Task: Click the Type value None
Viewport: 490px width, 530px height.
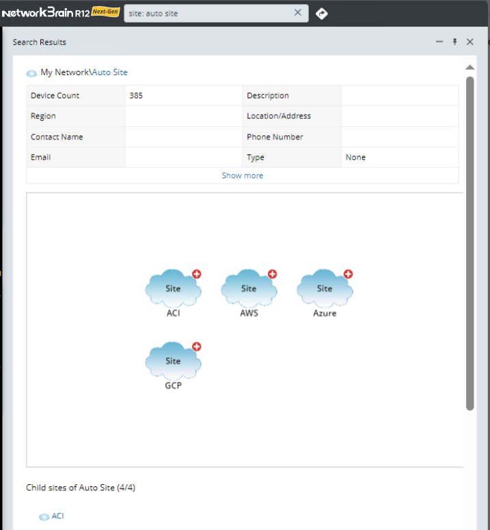Action: [x=355, y=157]
